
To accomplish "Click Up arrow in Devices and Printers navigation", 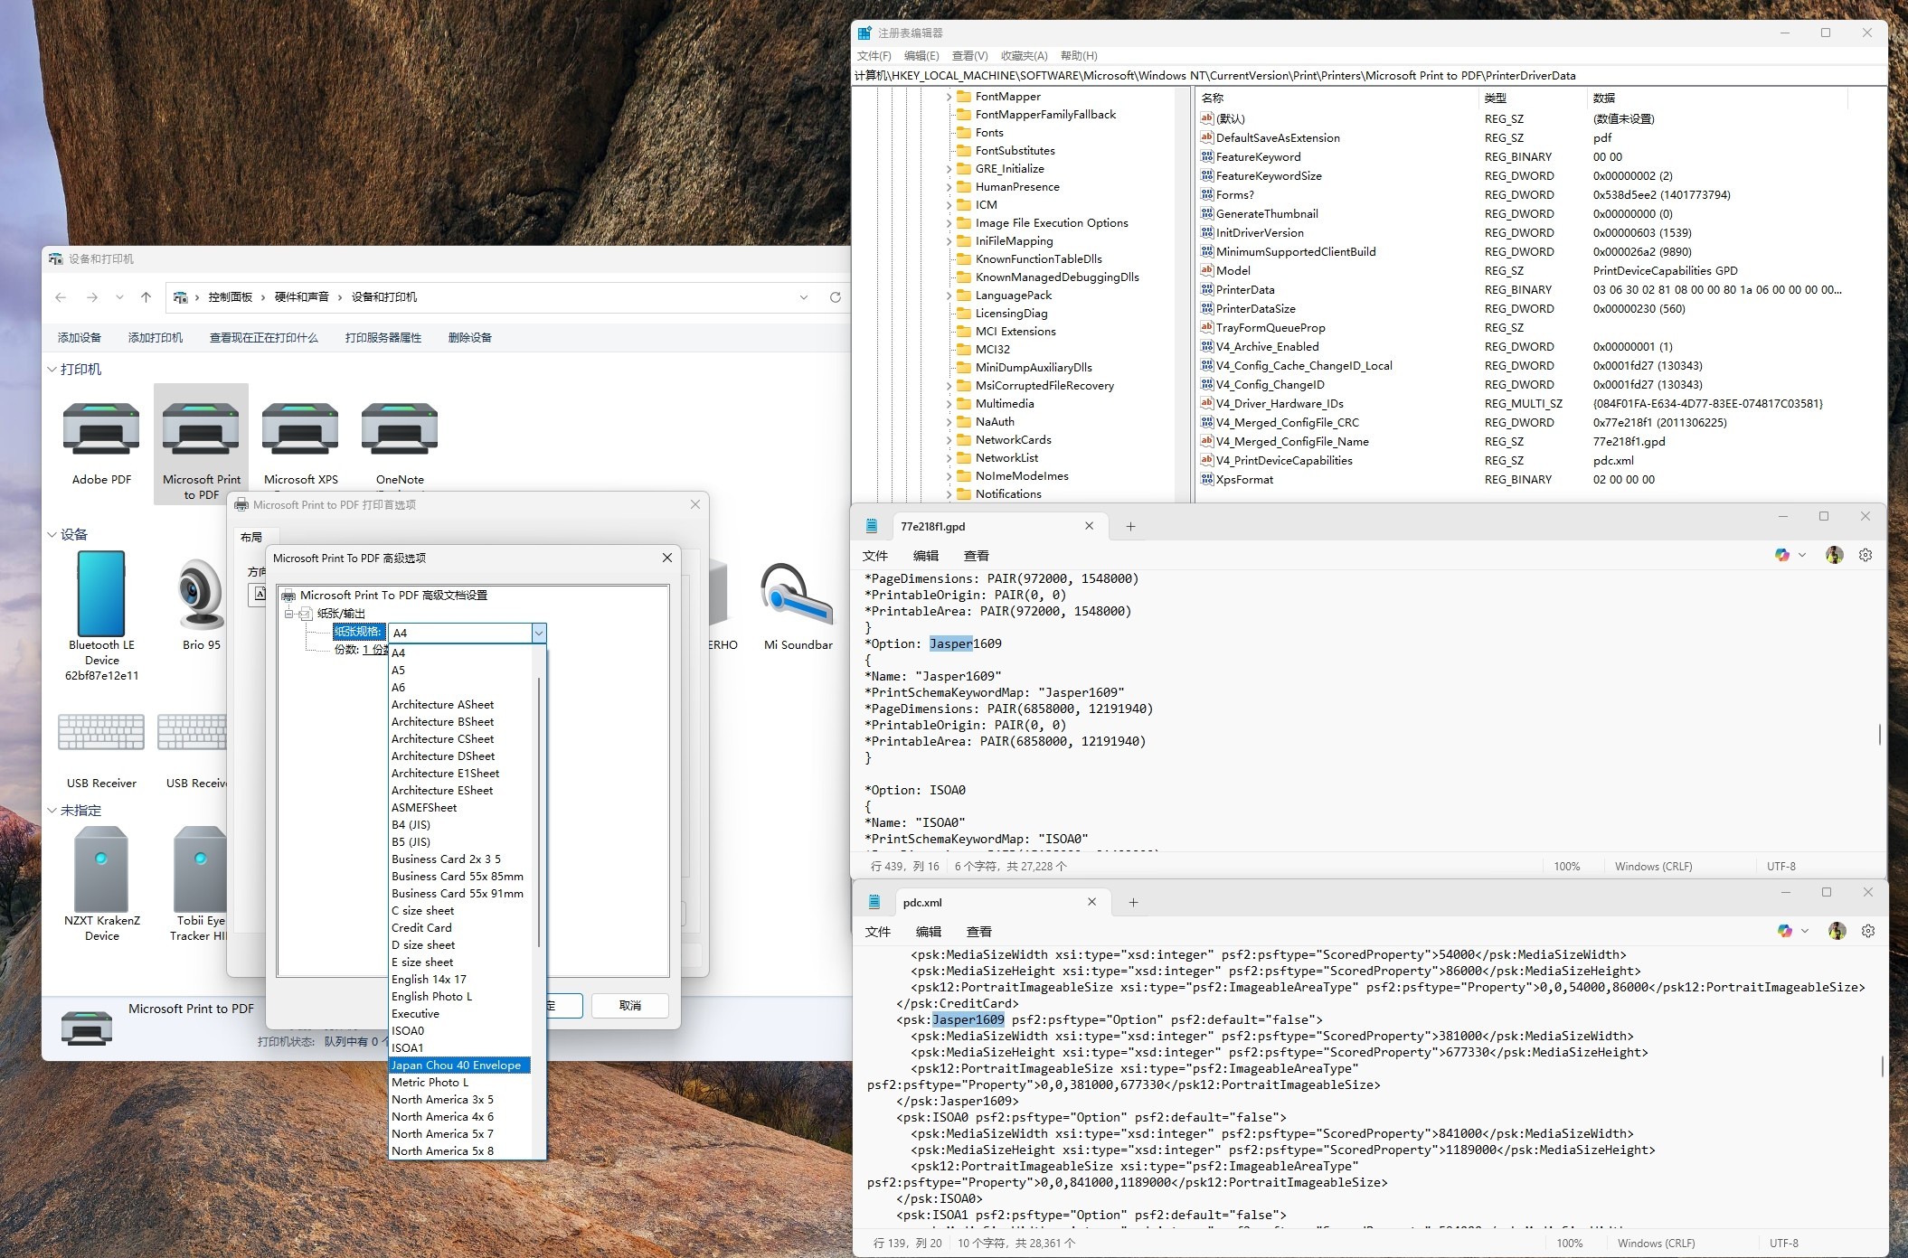I will click(x=146, y=297).
